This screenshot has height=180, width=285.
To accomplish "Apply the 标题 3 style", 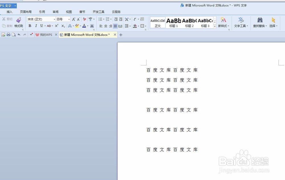I will point(205,22).
